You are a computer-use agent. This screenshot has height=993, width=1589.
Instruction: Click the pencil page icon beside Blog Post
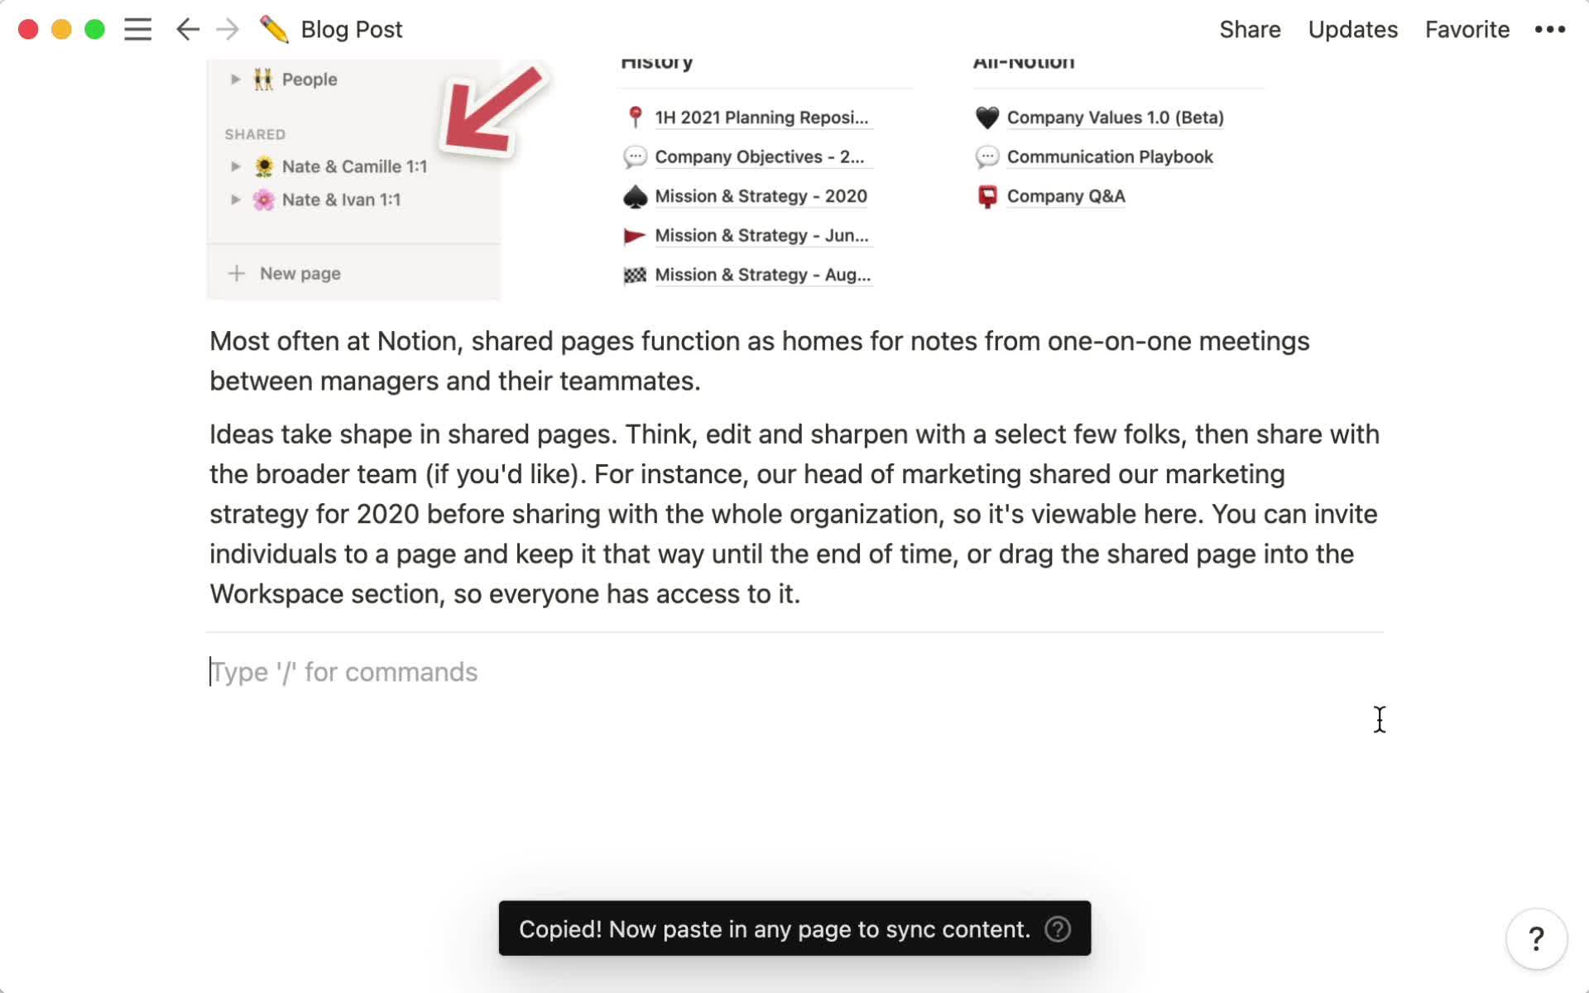click(x=274, y=30)
